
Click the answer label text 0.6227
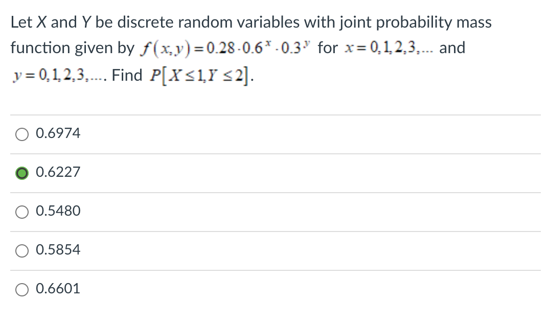coord(58,172)
